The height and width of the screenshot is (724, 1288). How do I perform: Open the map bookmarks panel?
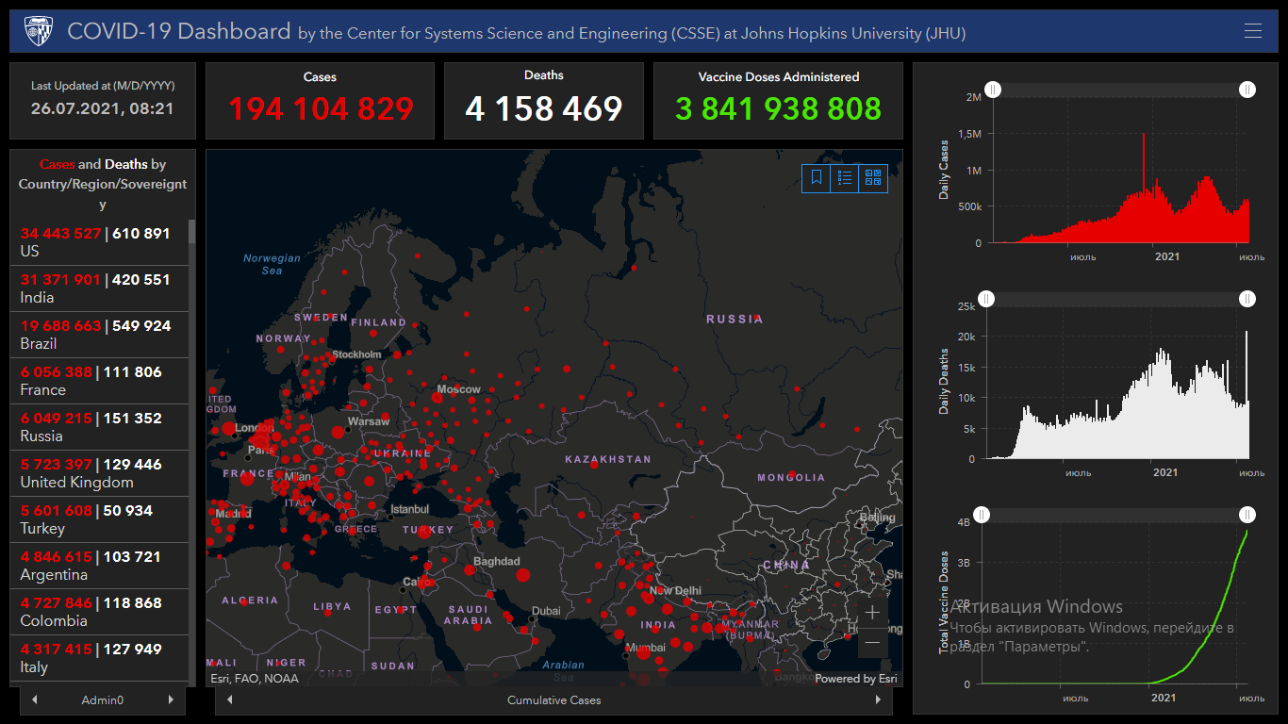[x=817, y=178]
